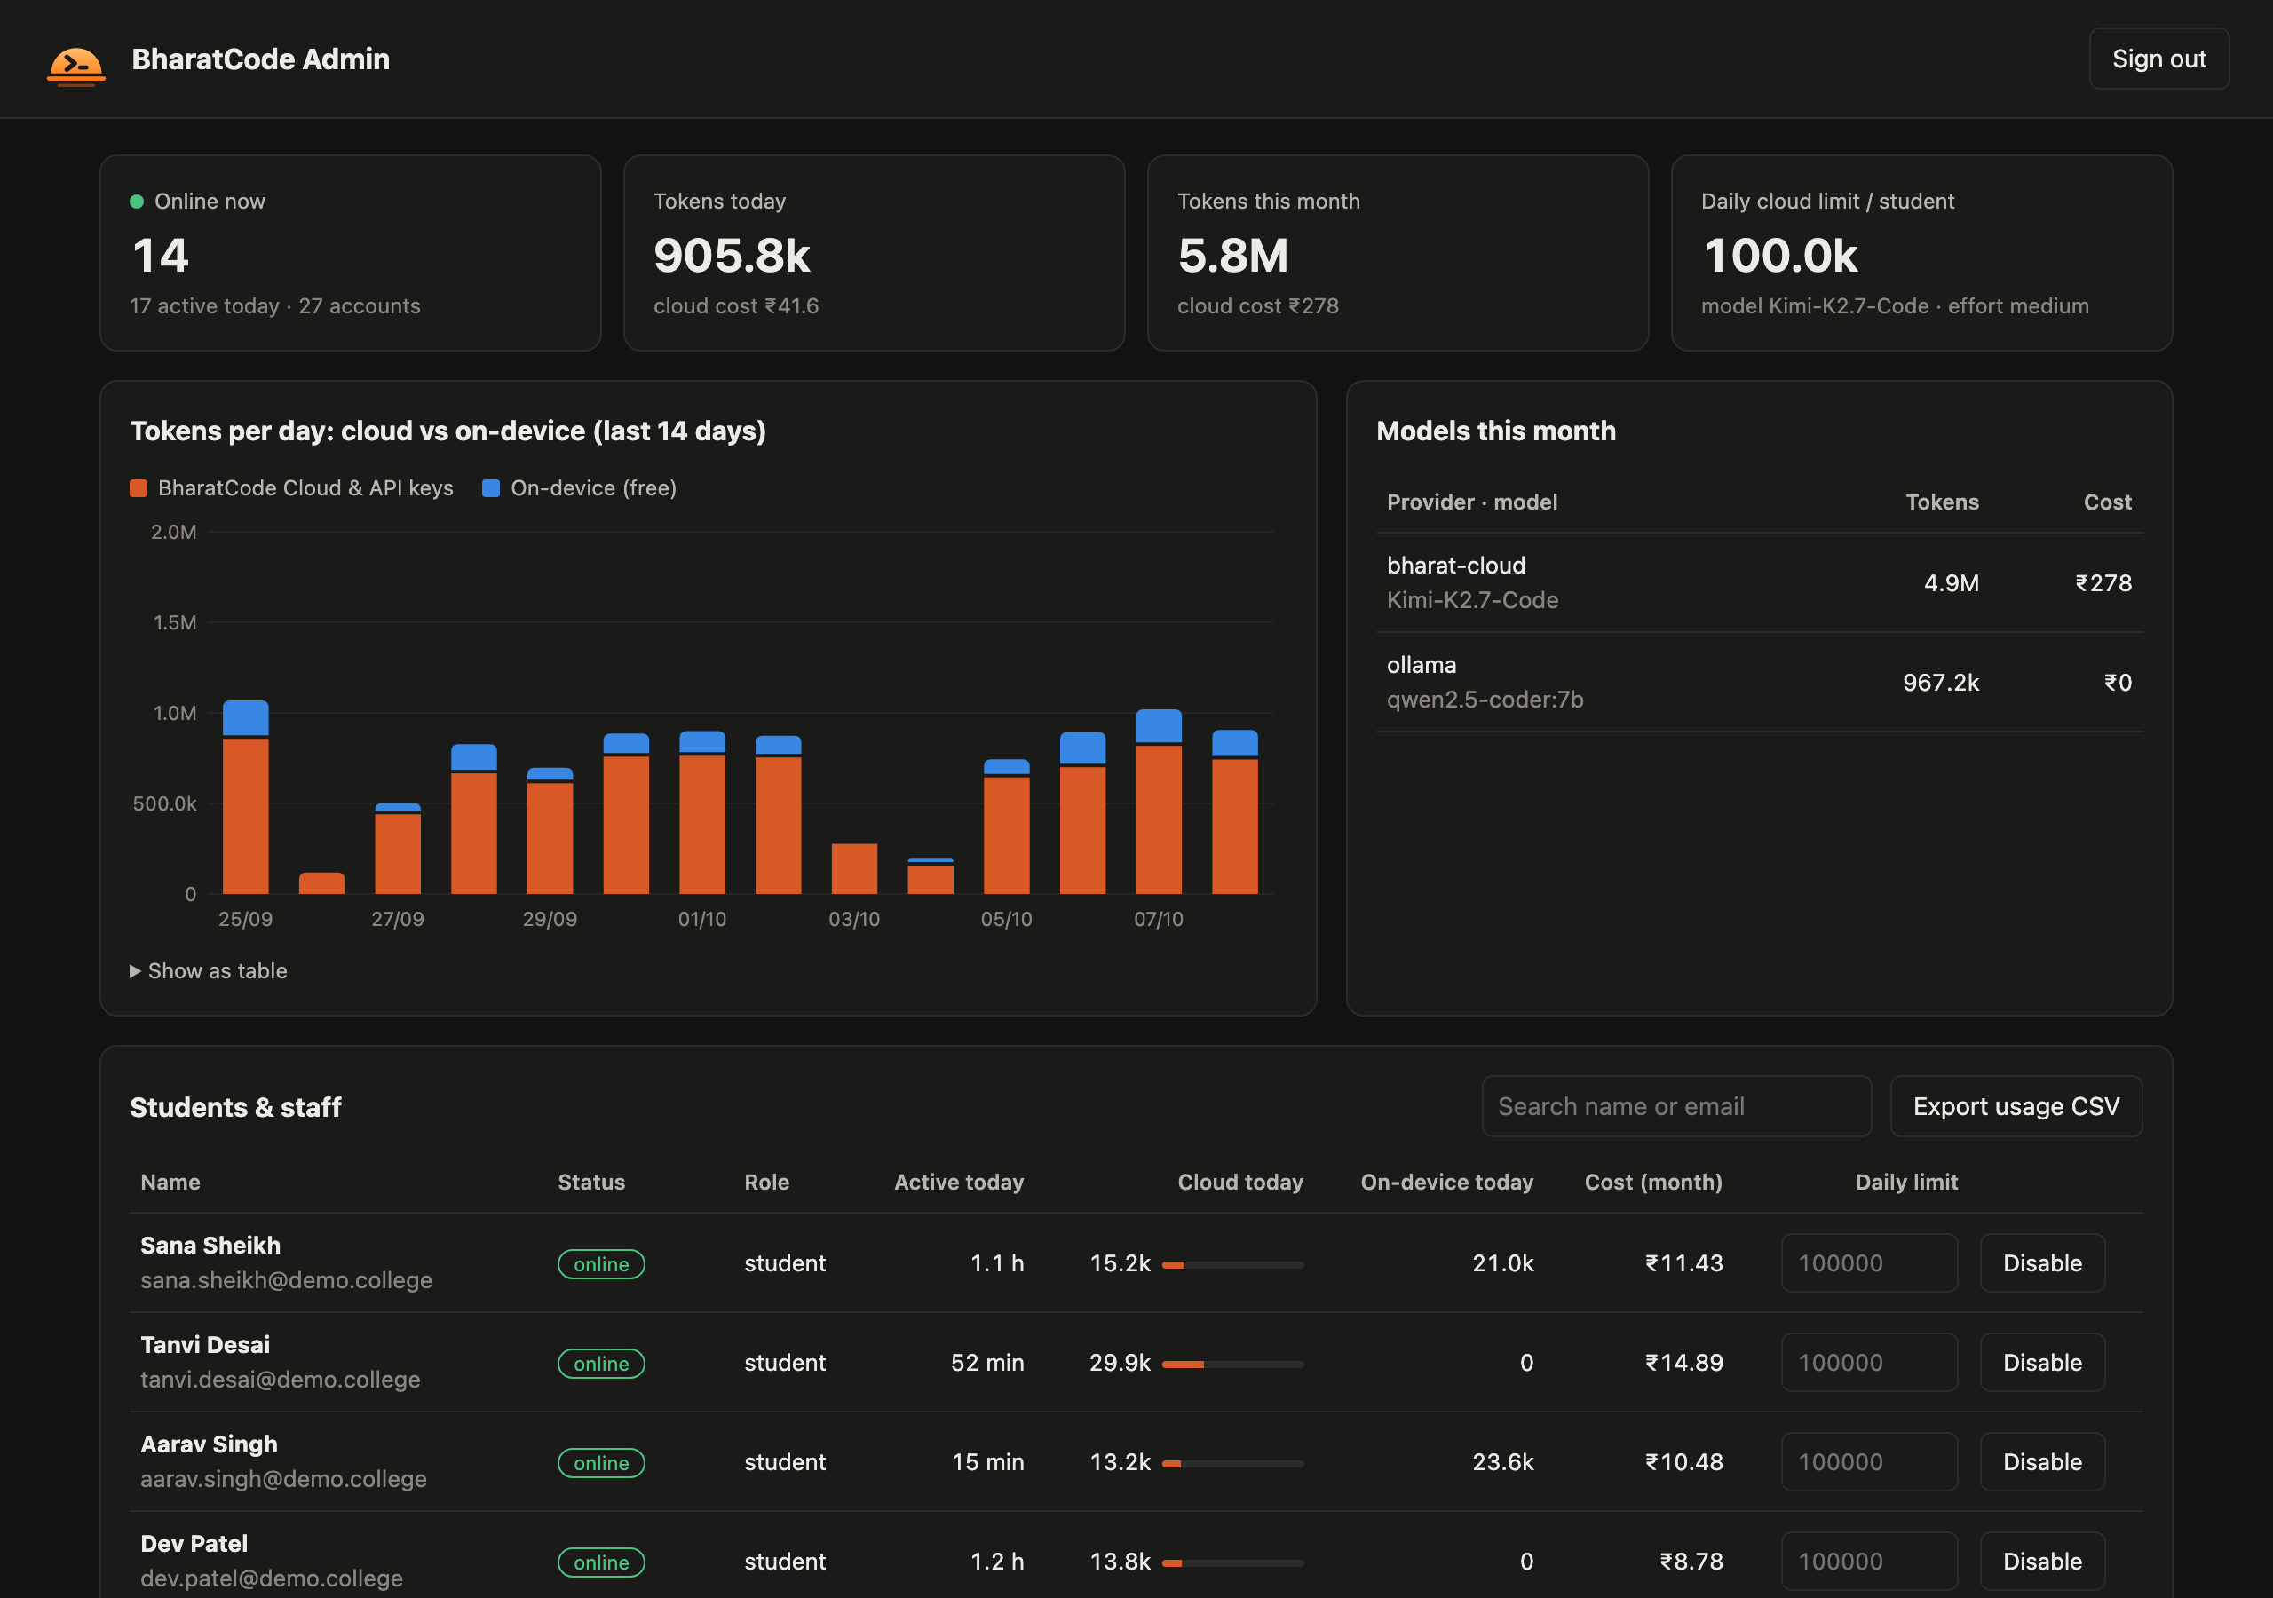Disable Tanvi Desai's account
Image resolution: width=2273 pixels, height=1598 pixels.
click(2041, 1363)
